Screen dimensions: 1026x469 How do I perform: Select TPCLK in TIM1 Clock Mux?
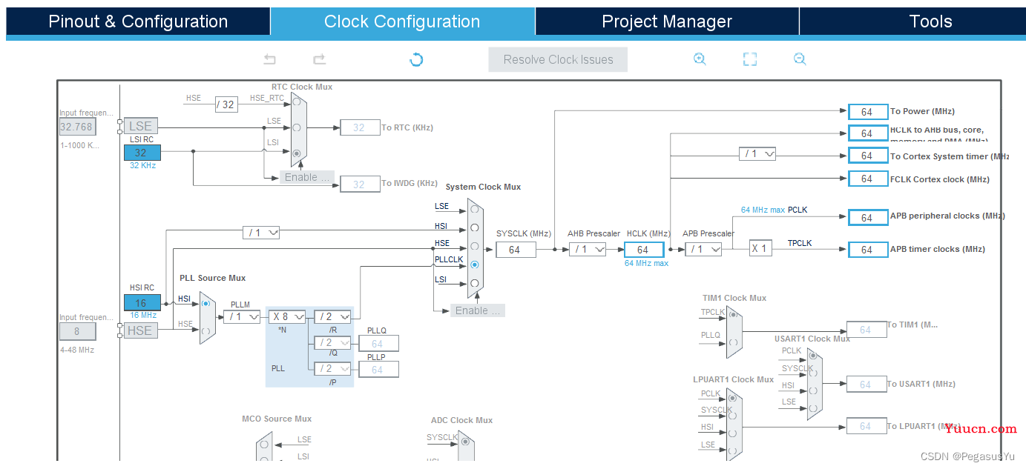[x=733, y=314]
